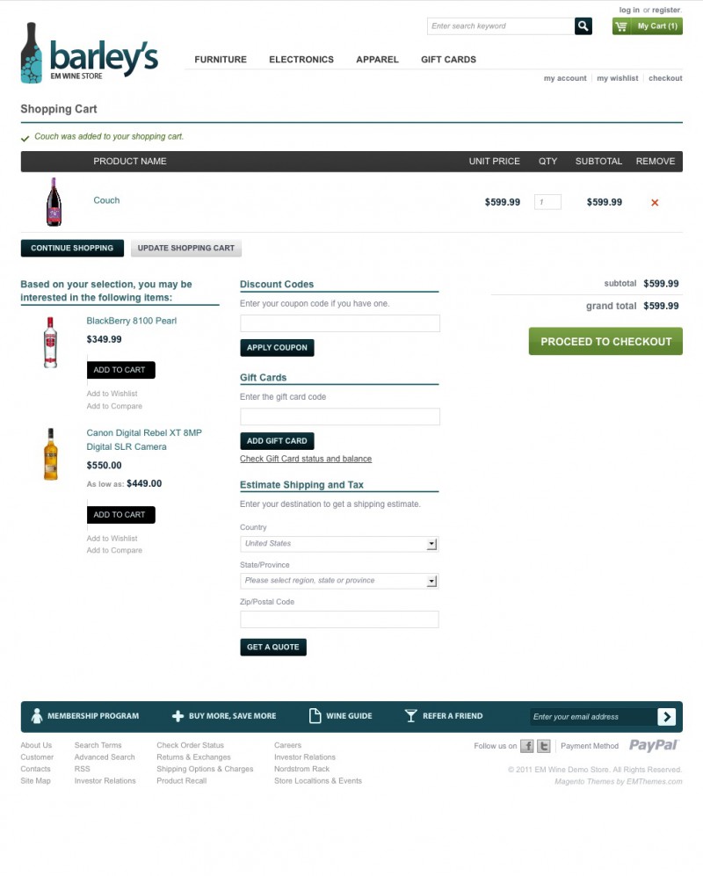The width and height of the screenshot is (703, 876).
Task: Click the search magnifier icon button
Action: pos(583,25)
